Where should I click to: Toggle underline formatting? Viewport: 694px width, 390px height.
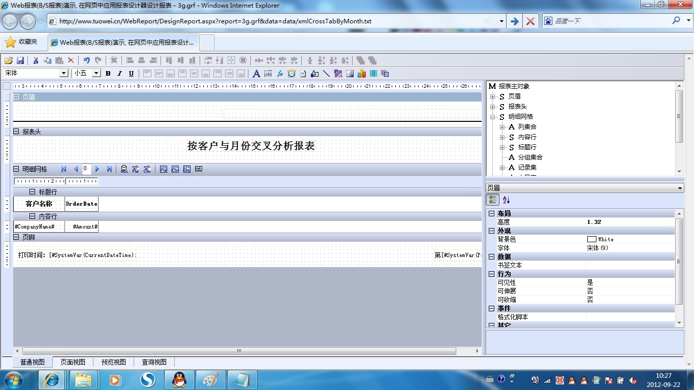[x=131, y=74]
